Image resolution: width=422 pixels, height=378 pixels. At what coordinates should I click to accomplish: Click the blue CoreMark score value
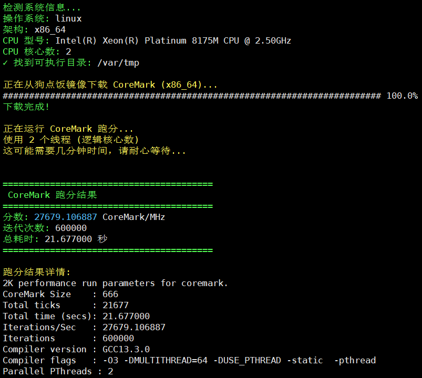click(66, 217)
